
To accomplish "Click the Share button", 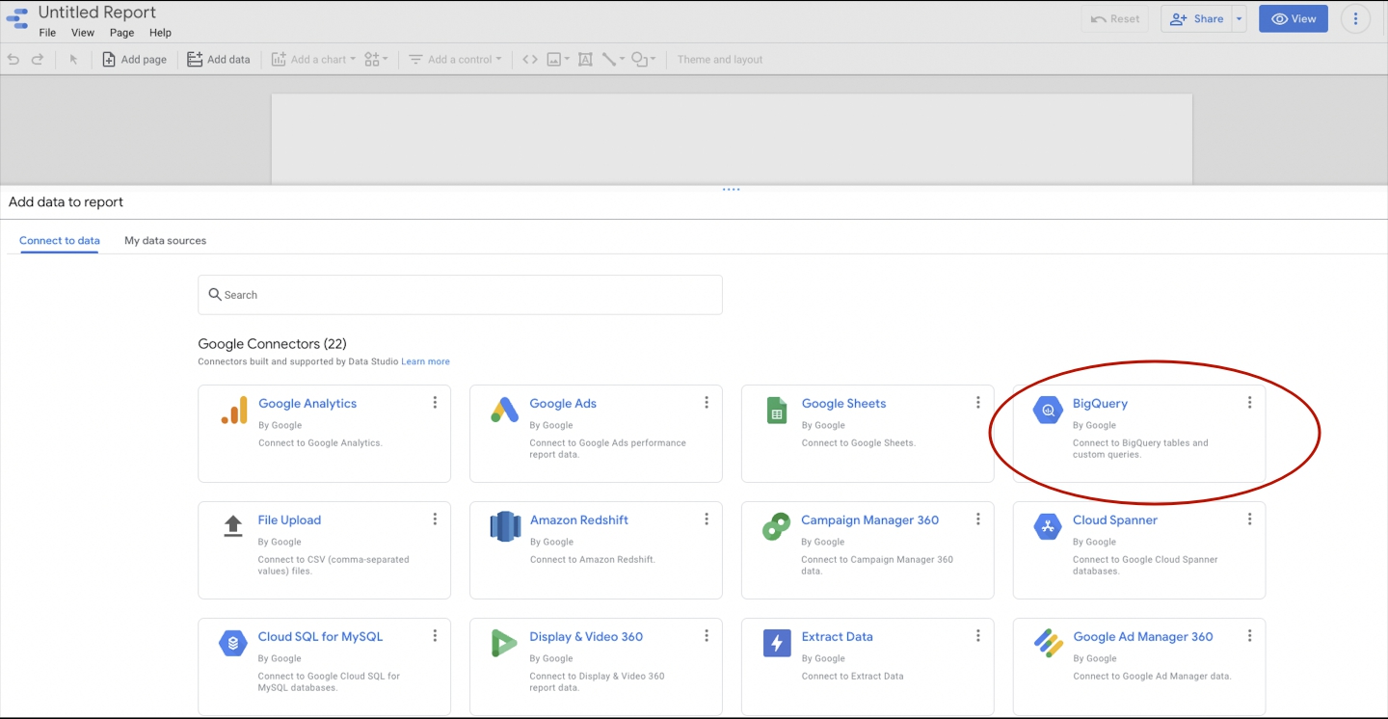I will [1196, 18].
